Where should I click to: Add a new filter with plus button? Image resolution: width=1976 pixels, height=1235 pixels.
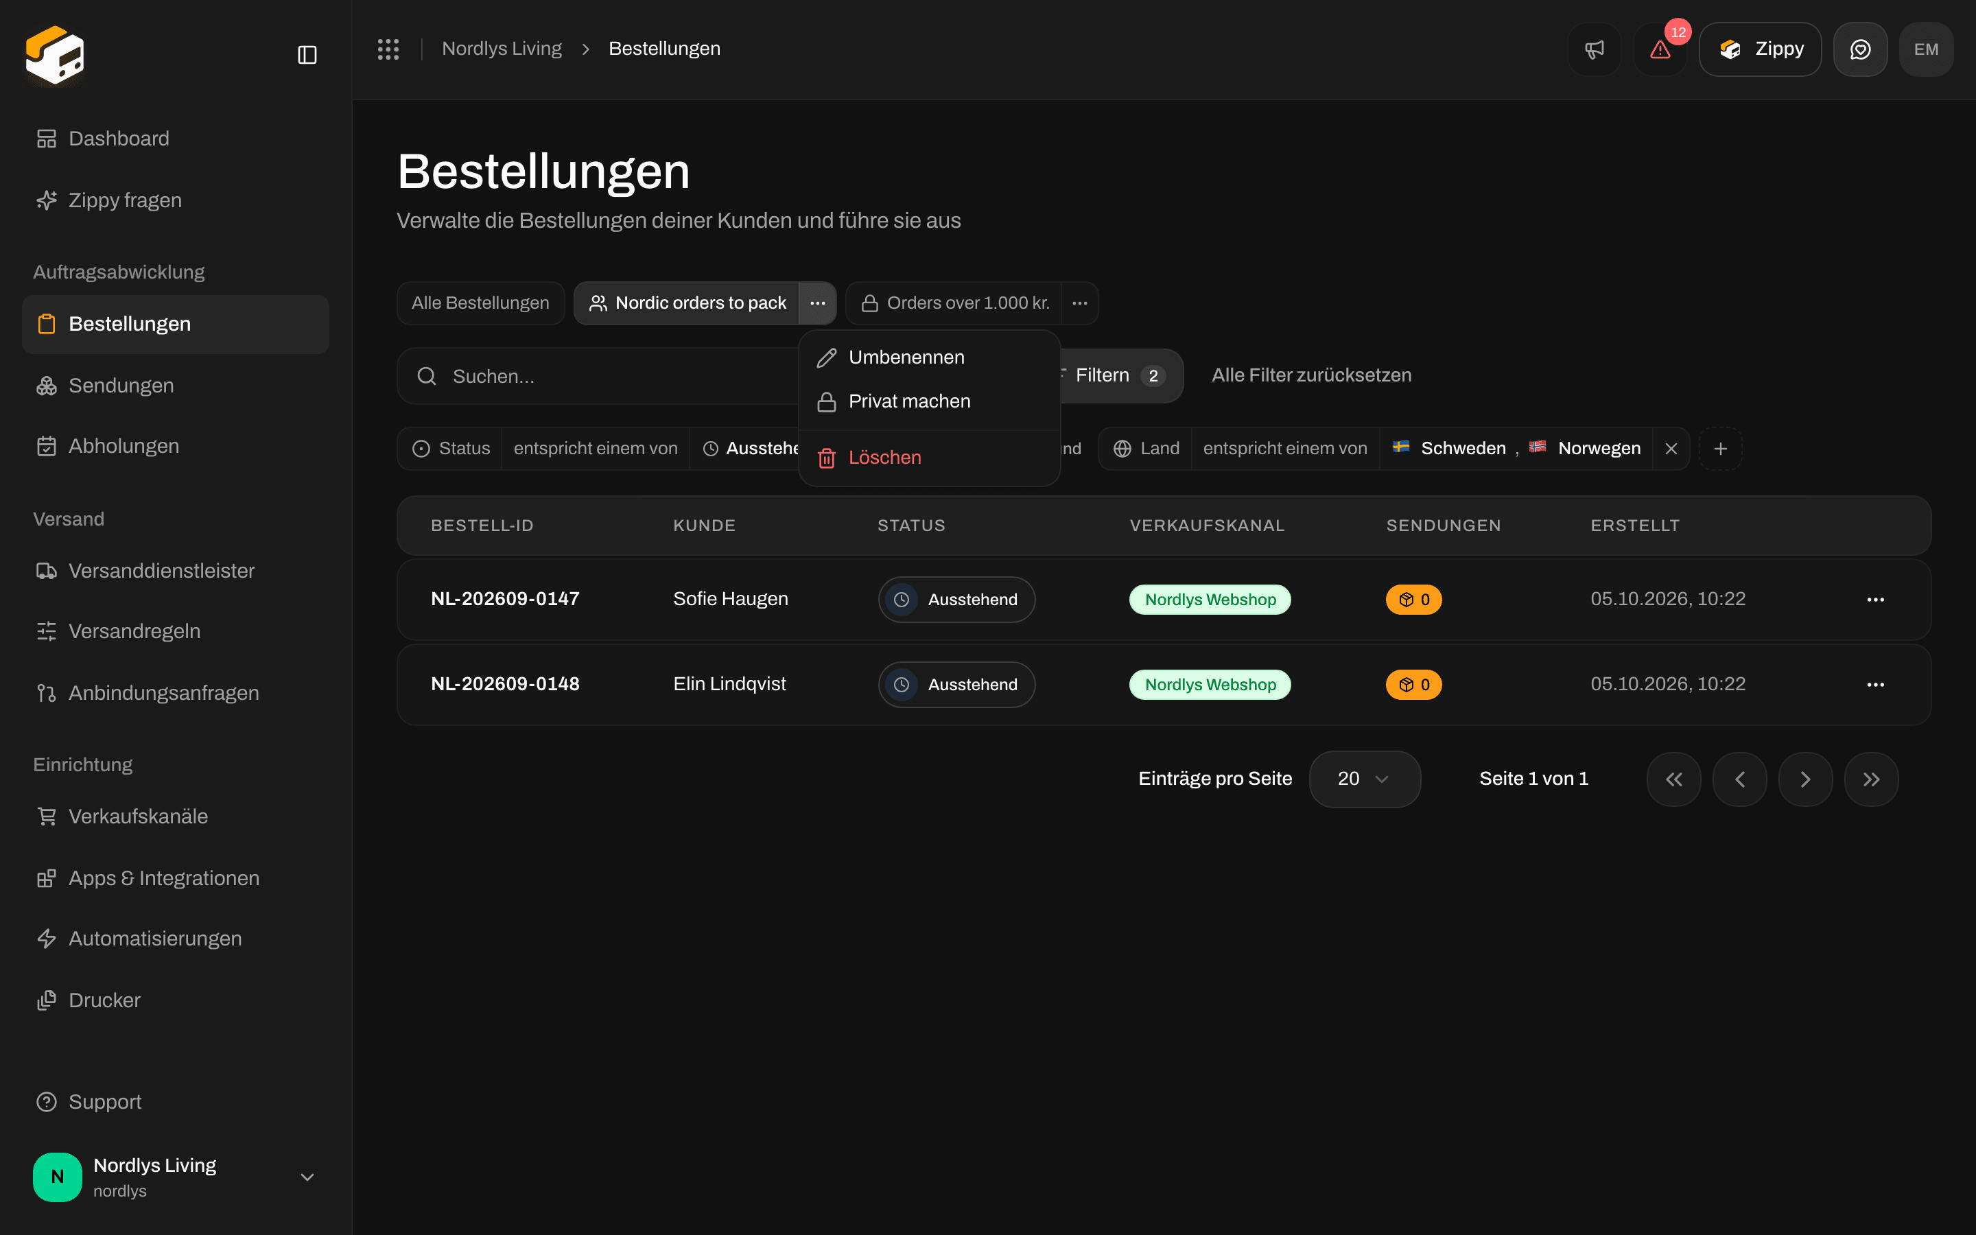[x=1721, y=449]
